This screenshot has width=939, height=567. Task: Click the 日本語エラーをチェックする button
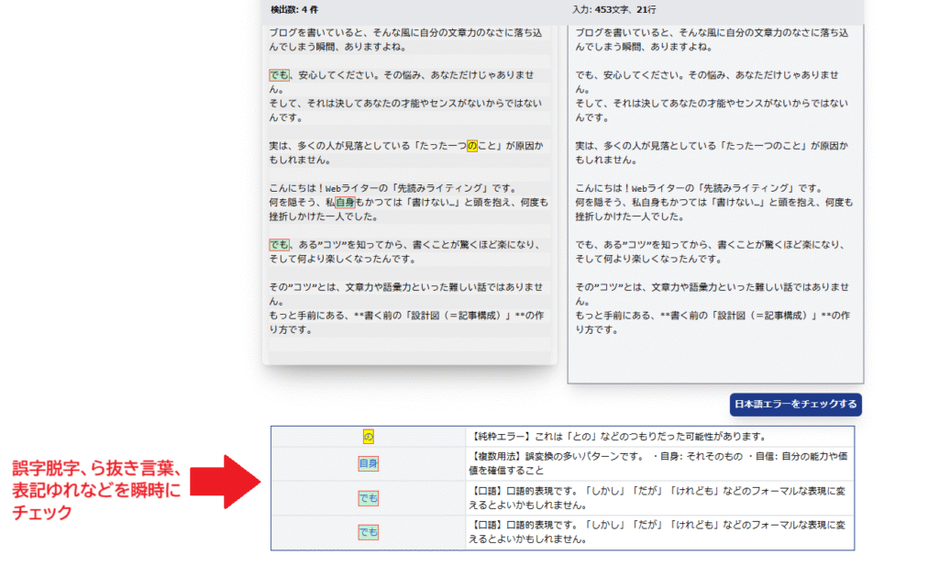tap(795, 405)
